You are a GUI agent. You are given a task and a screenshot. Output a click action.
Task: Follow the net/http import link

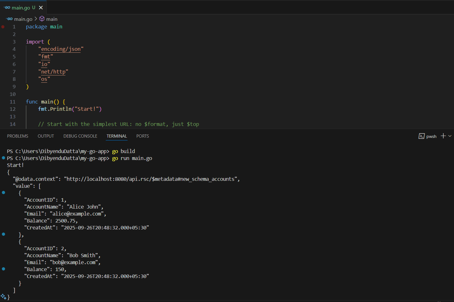click(53, 72)
